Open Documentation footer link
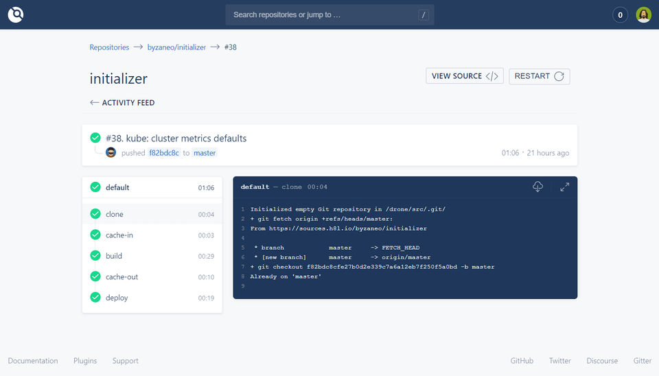This screenshot has height=376, width=659. coord(33,361)
